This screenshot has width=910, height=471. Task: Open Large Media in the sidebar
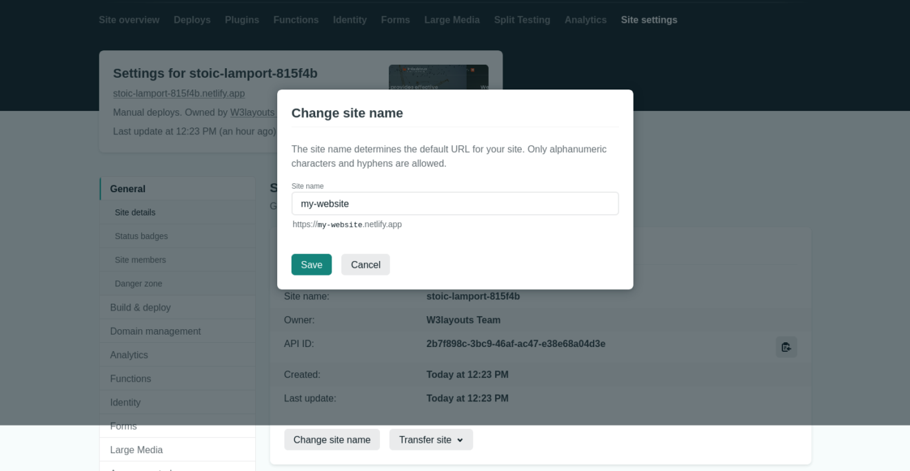point(136,450)
